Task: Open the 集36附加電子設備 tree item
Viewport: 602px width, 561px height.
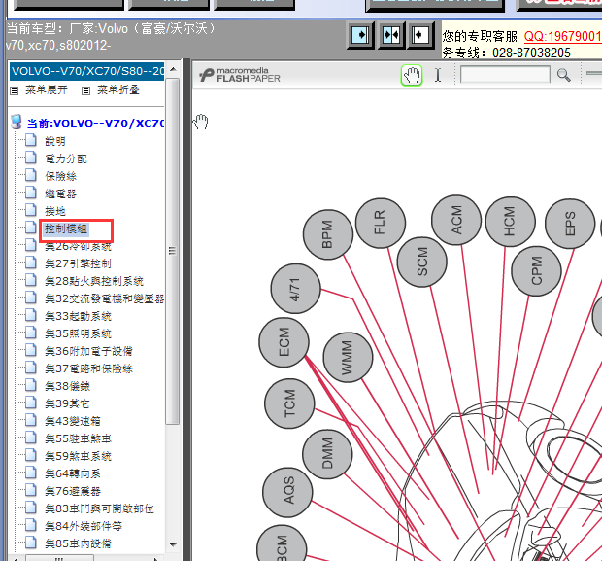Action: click(88, 351)
